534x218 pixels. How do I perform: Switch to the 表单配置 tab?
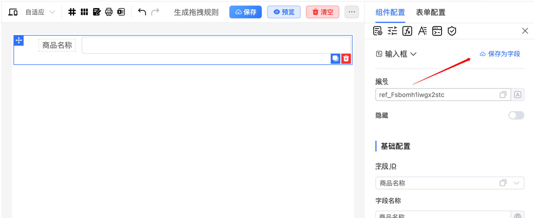pyautogui.click(x=430, y=12)
